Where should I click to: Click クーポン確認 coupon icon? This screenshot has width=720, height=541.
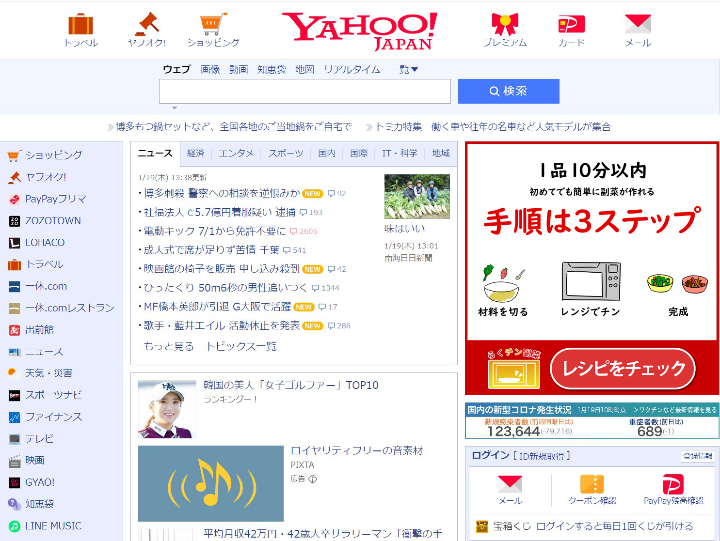click(592, 484)
